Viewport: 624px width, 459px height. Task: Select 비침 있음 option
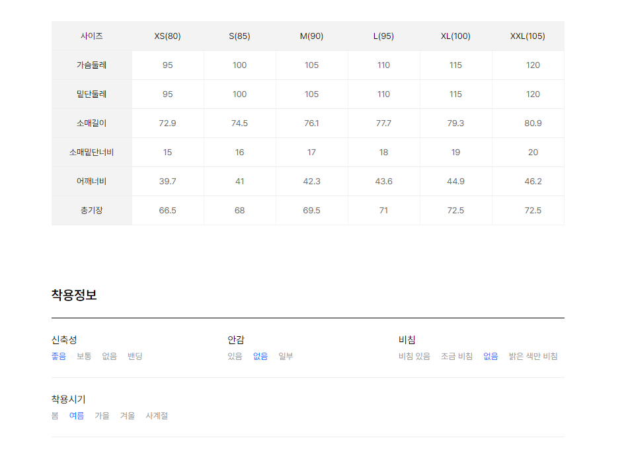coord(414,357)
